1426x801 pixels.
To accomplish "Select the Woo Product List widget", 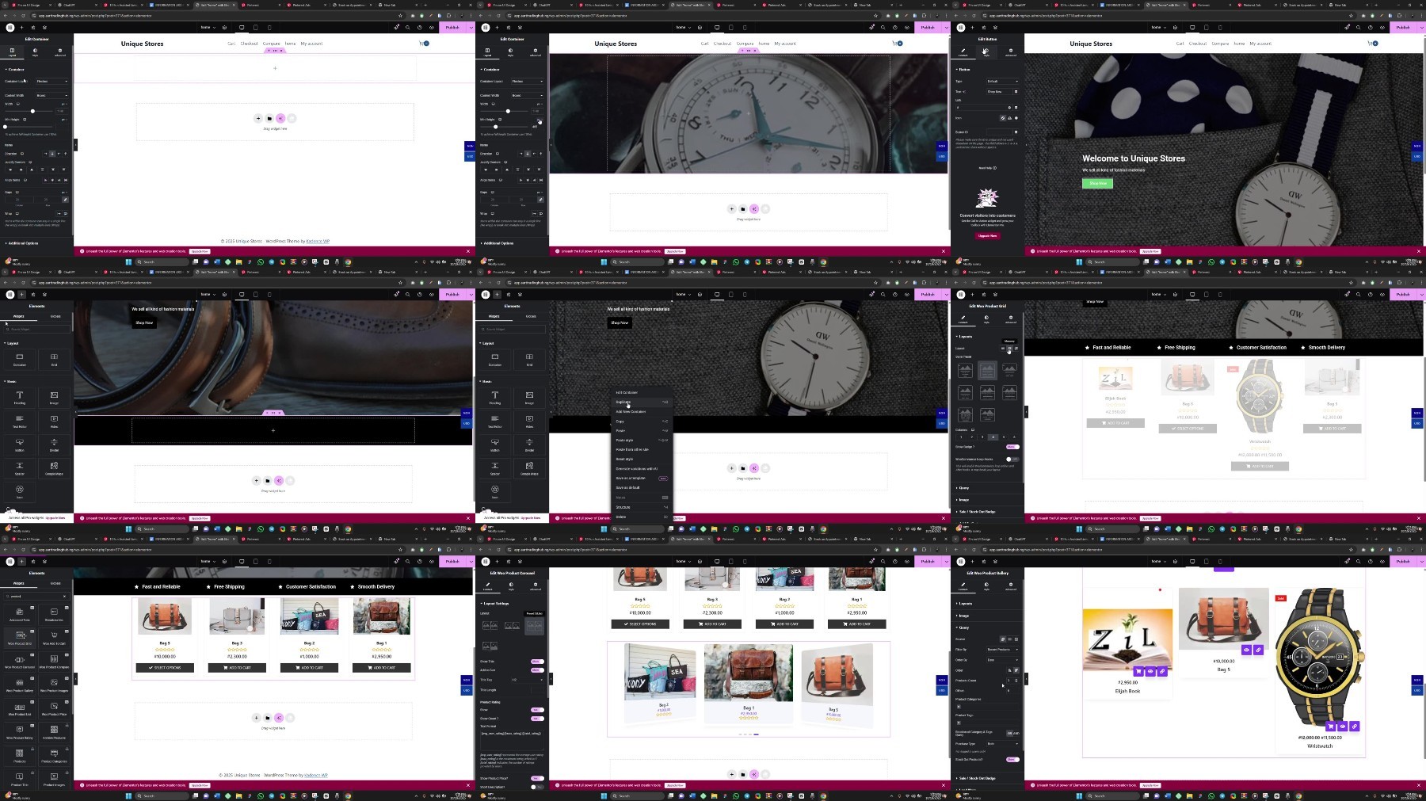I will point(20,707).
